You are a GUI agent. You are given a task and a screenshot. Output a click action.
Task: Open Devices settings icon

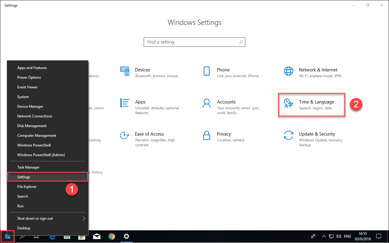tap(125, 71)
